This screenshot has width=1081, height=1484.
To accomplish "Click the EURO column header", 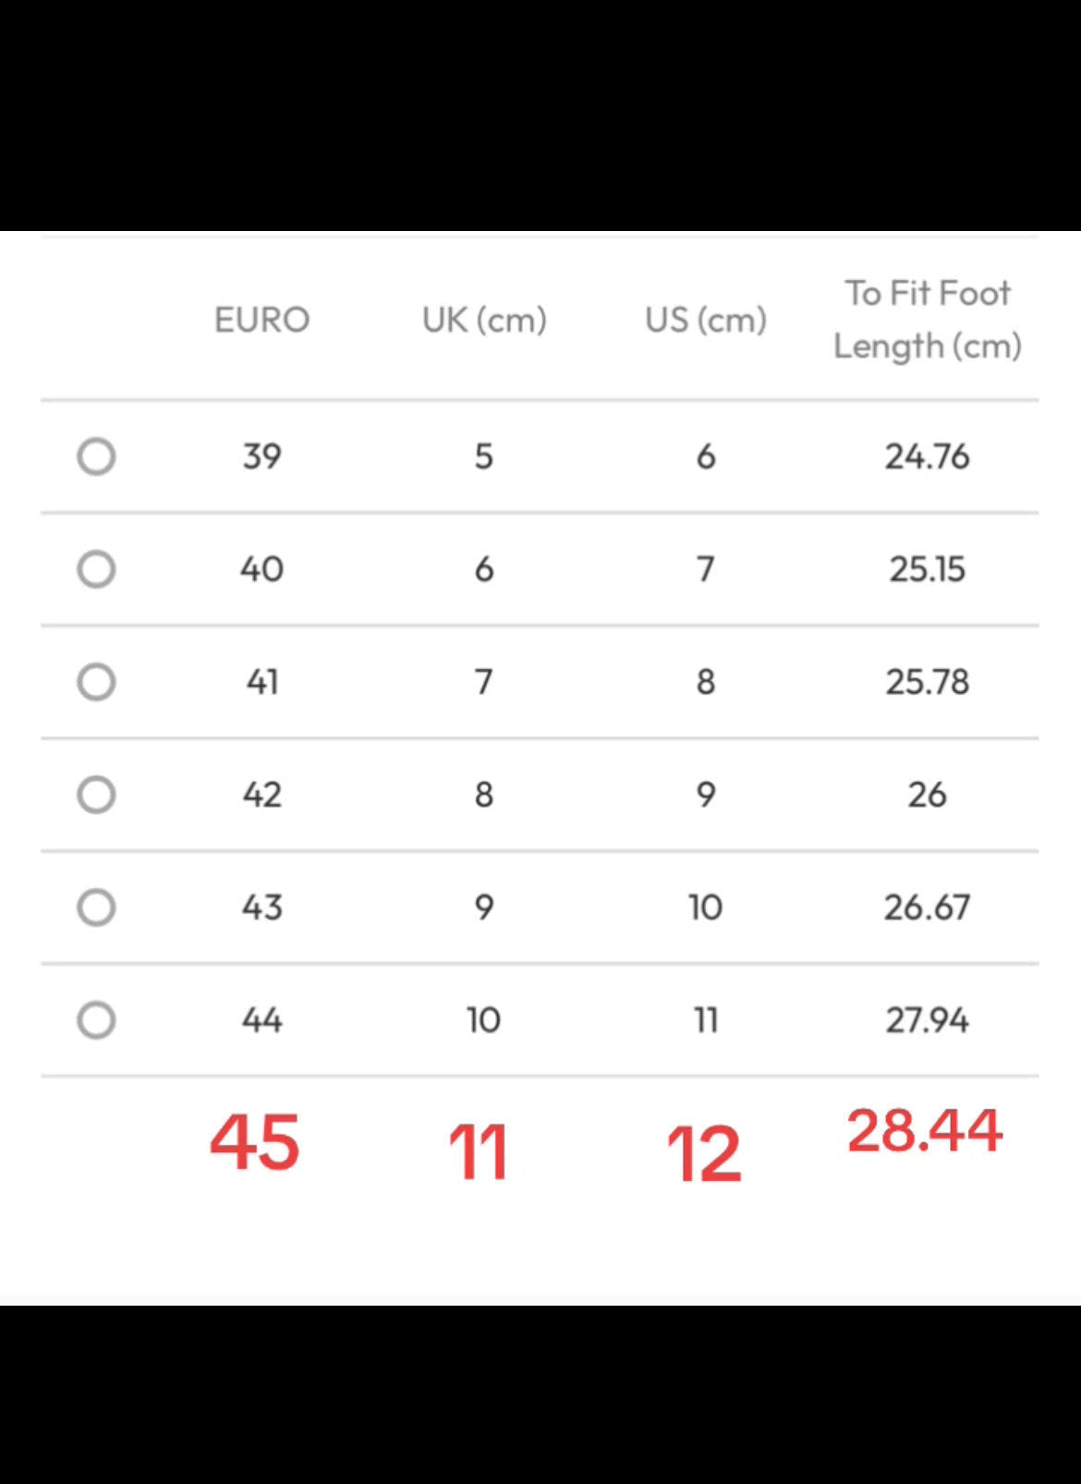I will pyautogui.click(x=262, y=320).
